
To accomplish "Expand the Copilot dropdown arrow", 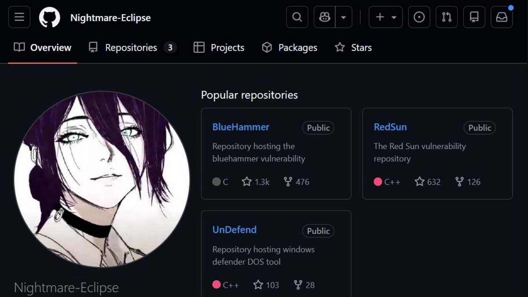I will (x=344, y=17).
